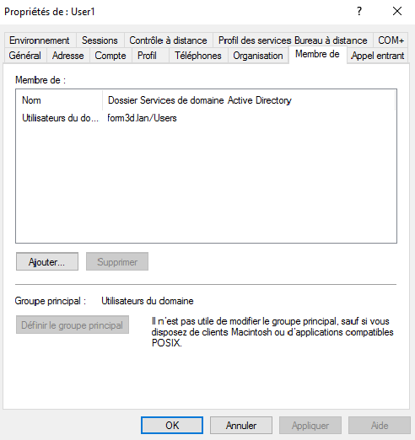Close the User1 properties dialog
Image resolution: width=415 pixels, height=440 pixels.
[x=397, y=11]
